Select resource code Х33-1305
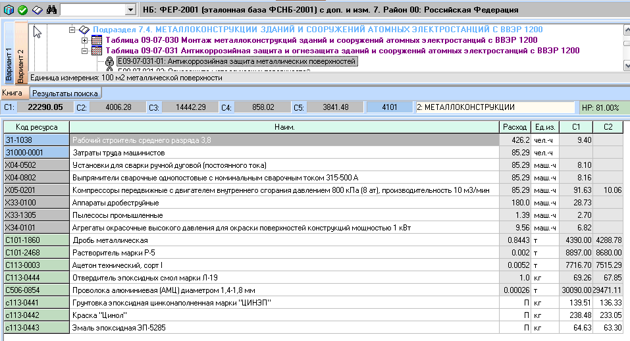Viewport: 630px width, 341px height. (x=37, y=215)
